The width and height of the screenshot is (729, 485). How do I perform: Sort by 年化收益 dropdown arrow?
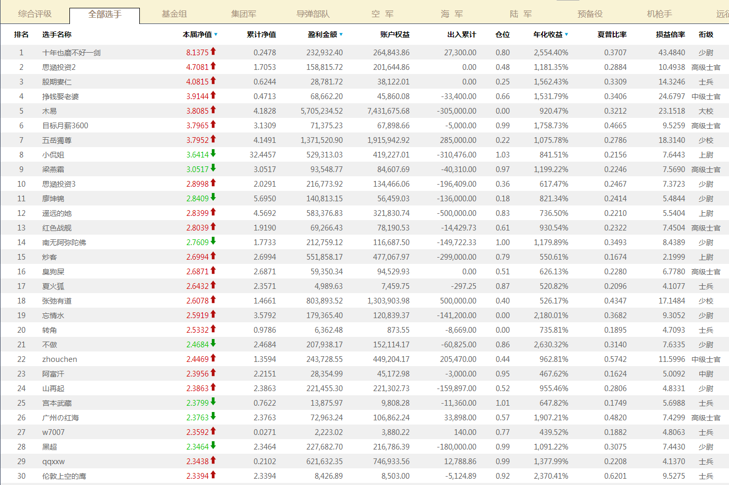pos(567,35)
